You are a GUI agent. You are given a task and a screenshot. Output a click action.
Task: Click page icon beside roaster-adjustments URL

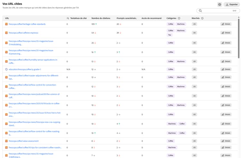6,77
